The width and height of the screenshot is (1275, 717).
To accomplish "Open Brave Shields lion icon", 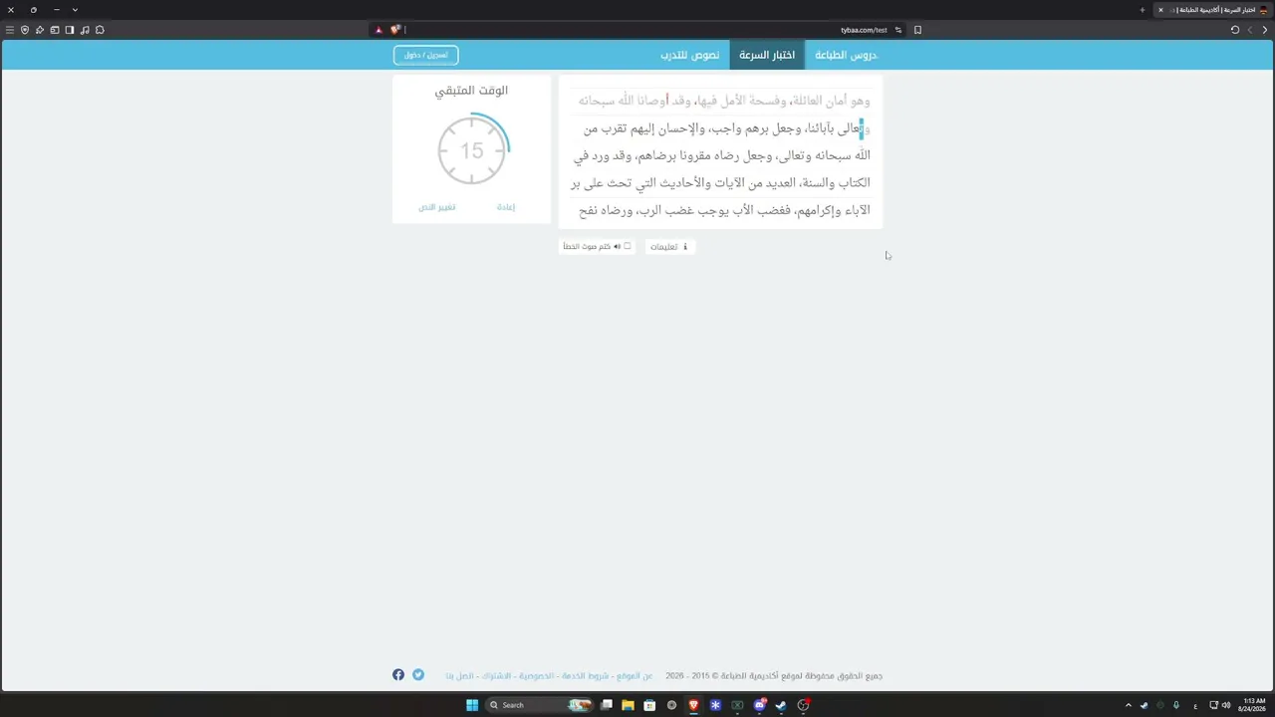I will pyautogui.click(x=395, y=30).
